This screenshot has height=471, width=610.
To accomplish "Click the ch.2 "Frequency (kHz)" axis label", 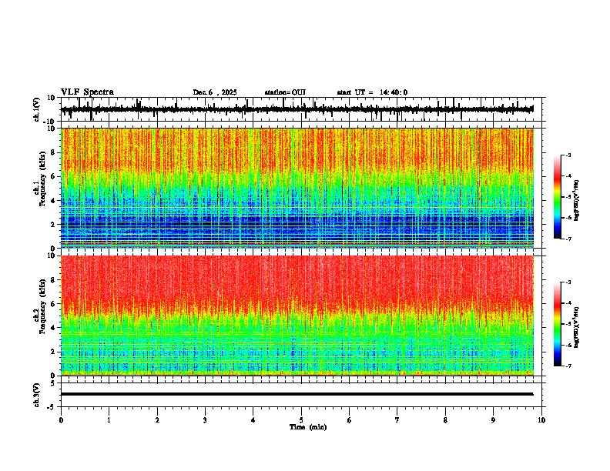I will point(42,307).
